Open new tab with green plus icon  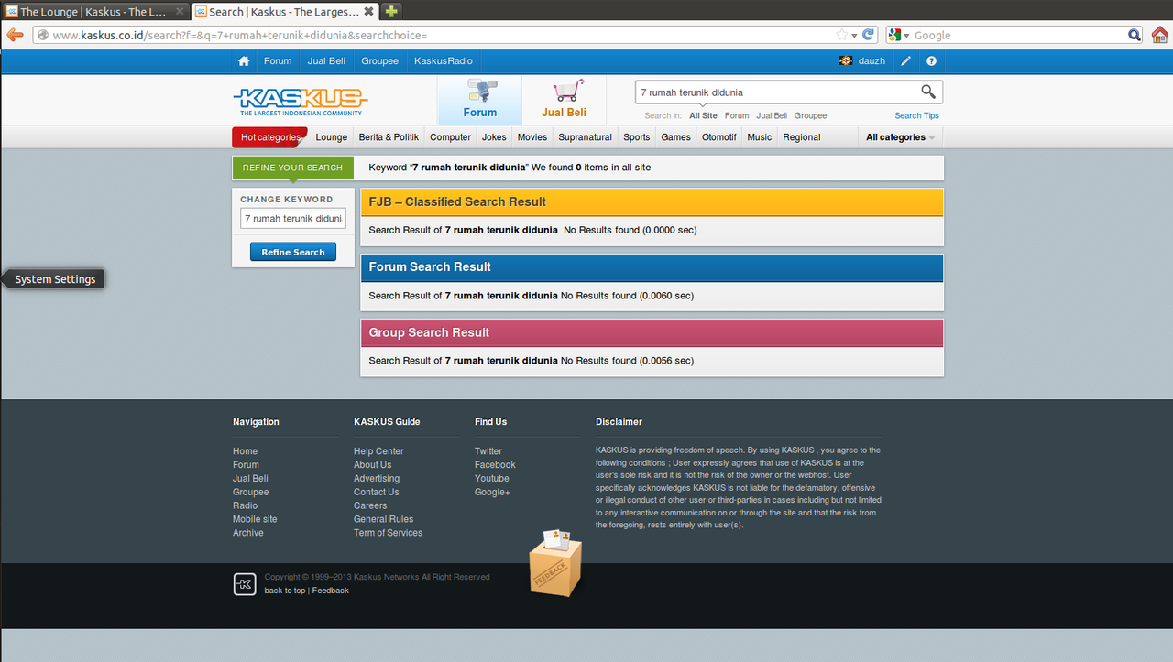click(x=391, y=12)
